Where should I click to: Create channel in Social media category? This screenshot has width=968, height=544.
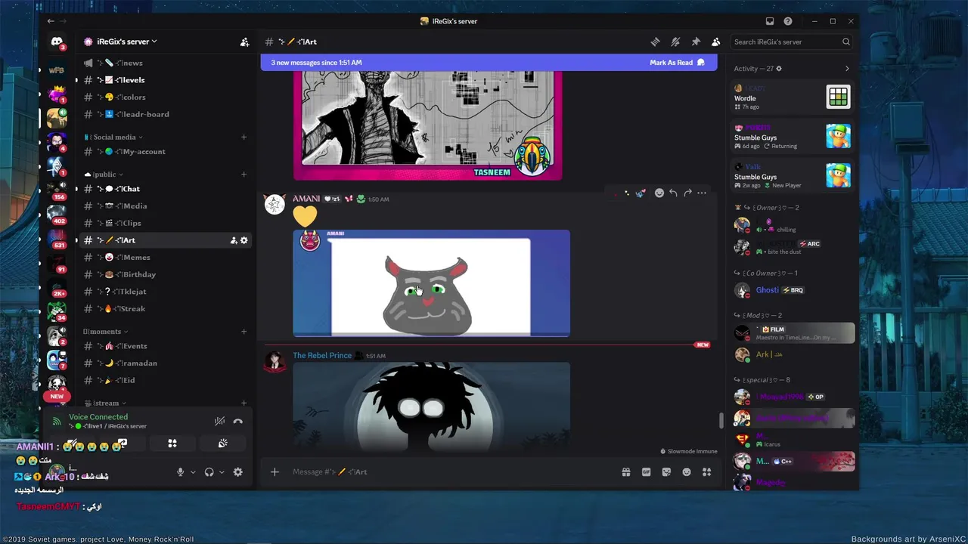pos(244,138)
